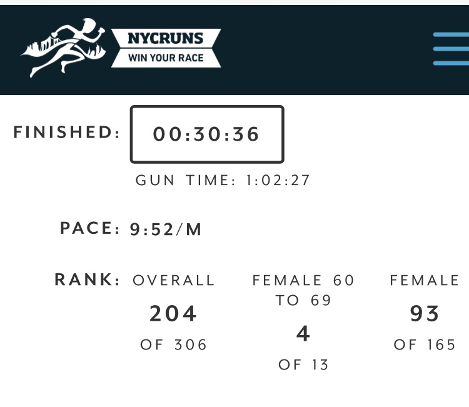Select the age group rank number 4
Image resolution: width=469 pixels, height=407 pixels.
pyautogui.click(x=303, y=334)
